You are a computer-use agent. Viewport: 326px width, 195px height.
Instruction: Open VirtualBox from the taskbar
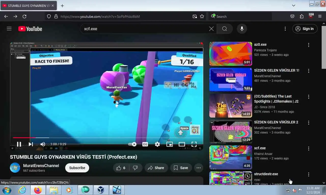coord(101,190)
